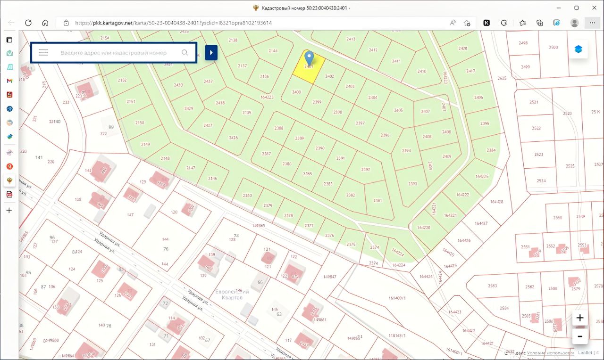The image size is (604, 360).
Task: Add this page to favorites
Action: click(467, 23)
